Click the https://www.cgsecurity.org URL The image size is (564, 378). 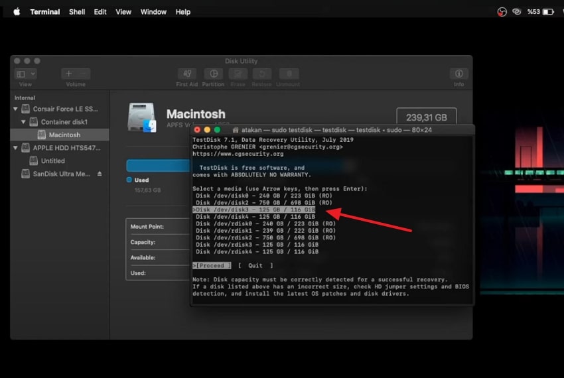pyautogui.click(x=238, y=154)
